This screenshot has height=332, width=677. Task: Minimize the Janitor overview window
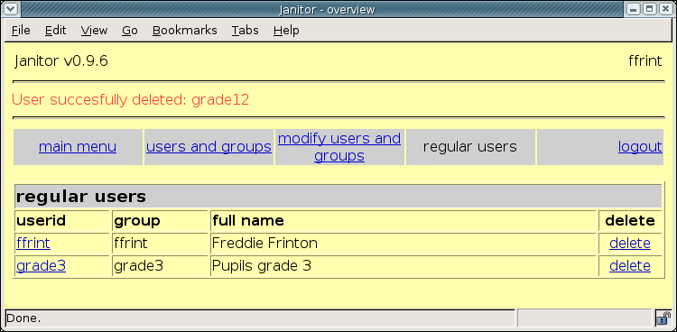pos(633,9)
